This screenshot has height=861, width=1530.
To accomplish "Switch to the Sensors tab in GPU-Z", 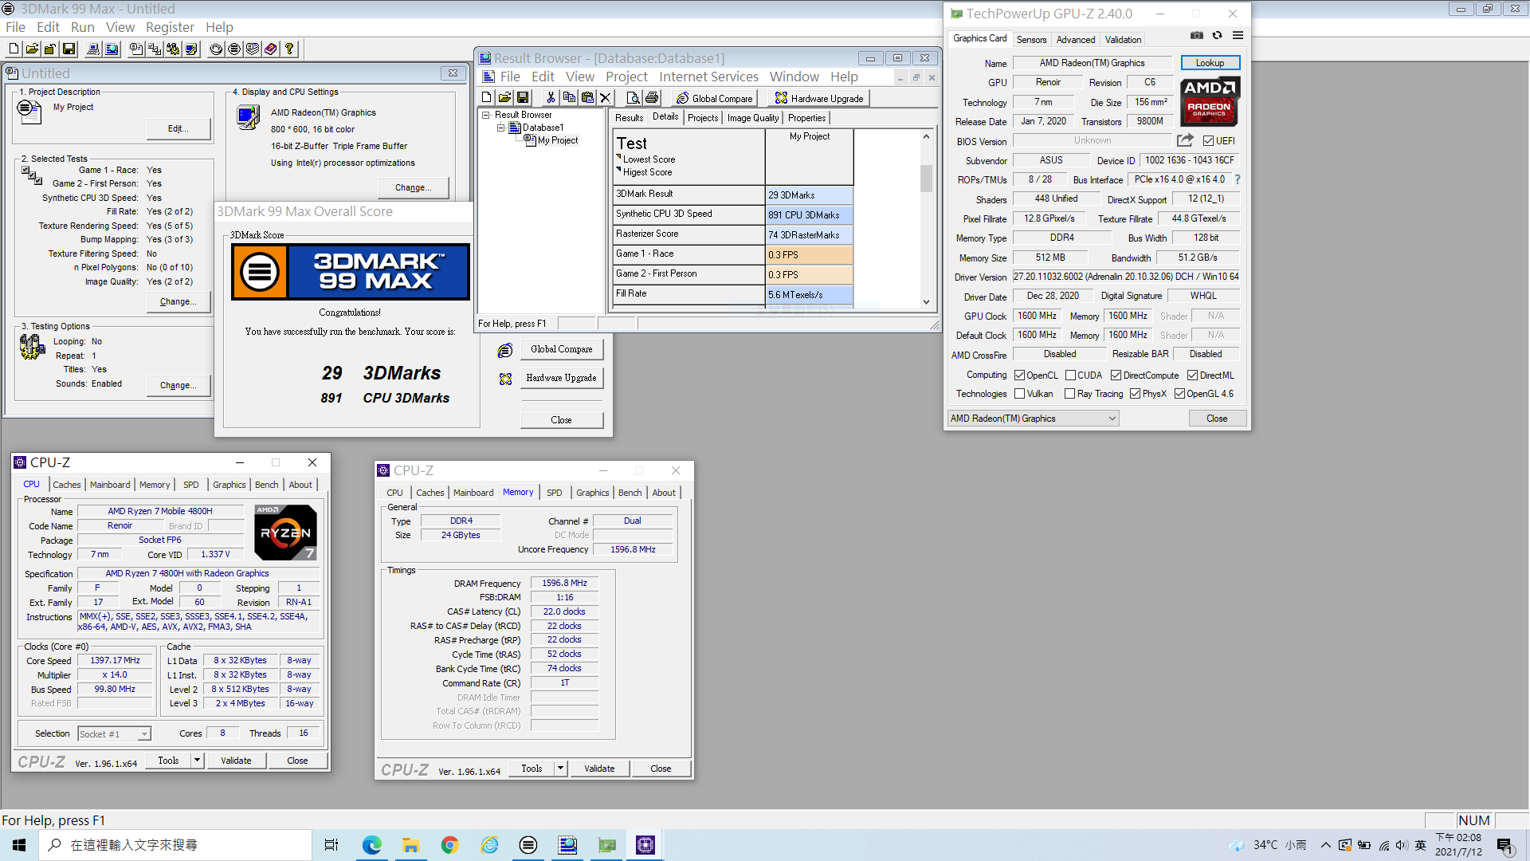I will [1031, 39].
